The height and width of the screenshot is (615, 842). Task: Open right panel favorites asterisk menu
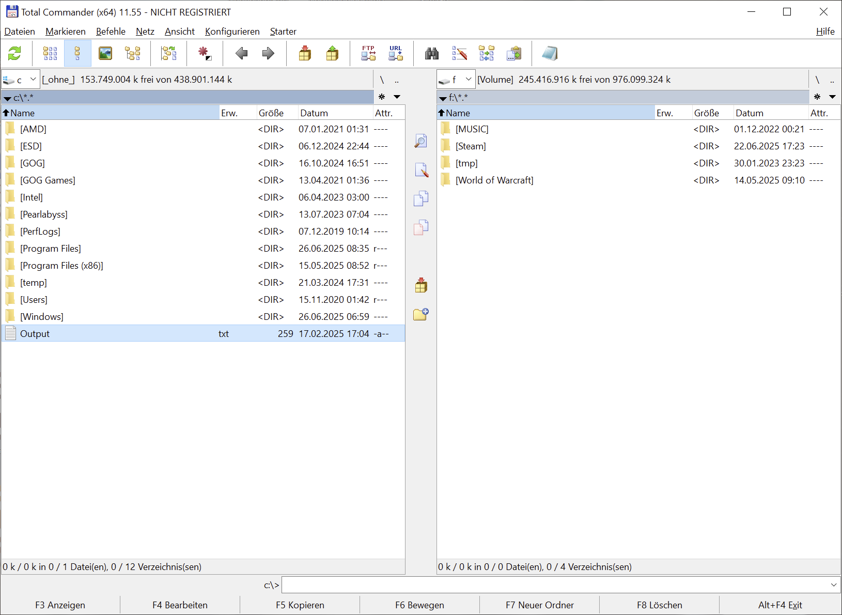817,97
